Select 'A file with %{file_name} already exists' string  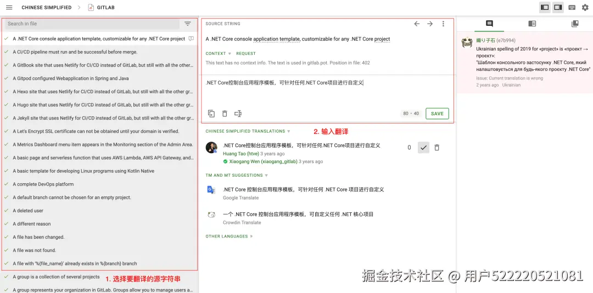click(99, 263)
